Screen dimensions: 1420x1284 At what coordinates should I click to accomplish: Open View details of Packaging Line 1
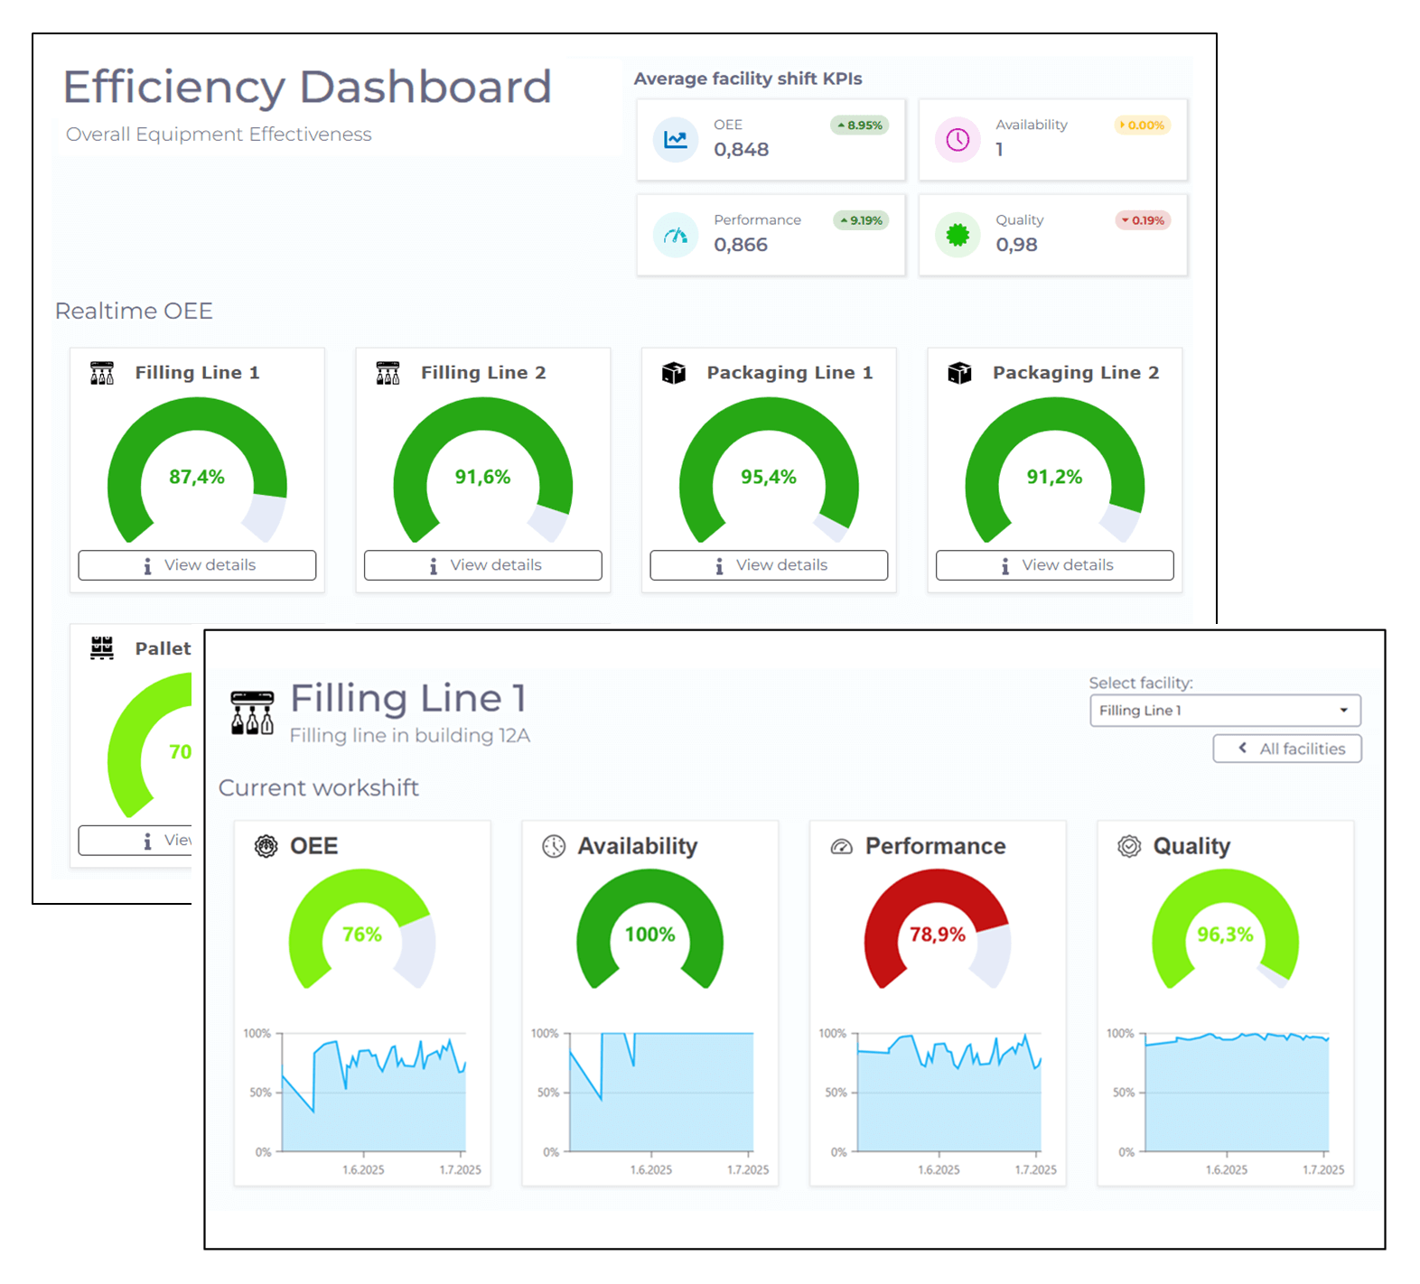point(769,565)
